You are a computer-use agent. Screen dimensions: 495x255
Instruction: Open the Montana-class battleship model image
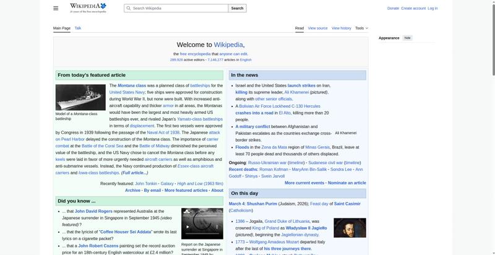[80, 97]
